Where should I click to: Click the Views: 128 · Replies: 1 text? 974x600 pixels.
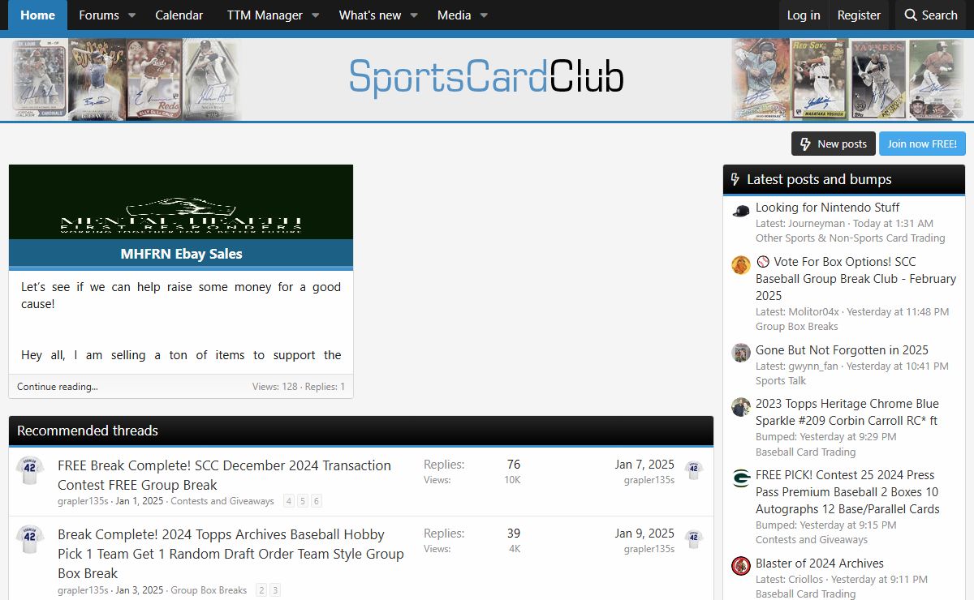pyautogui.click(x=299, y=387)
